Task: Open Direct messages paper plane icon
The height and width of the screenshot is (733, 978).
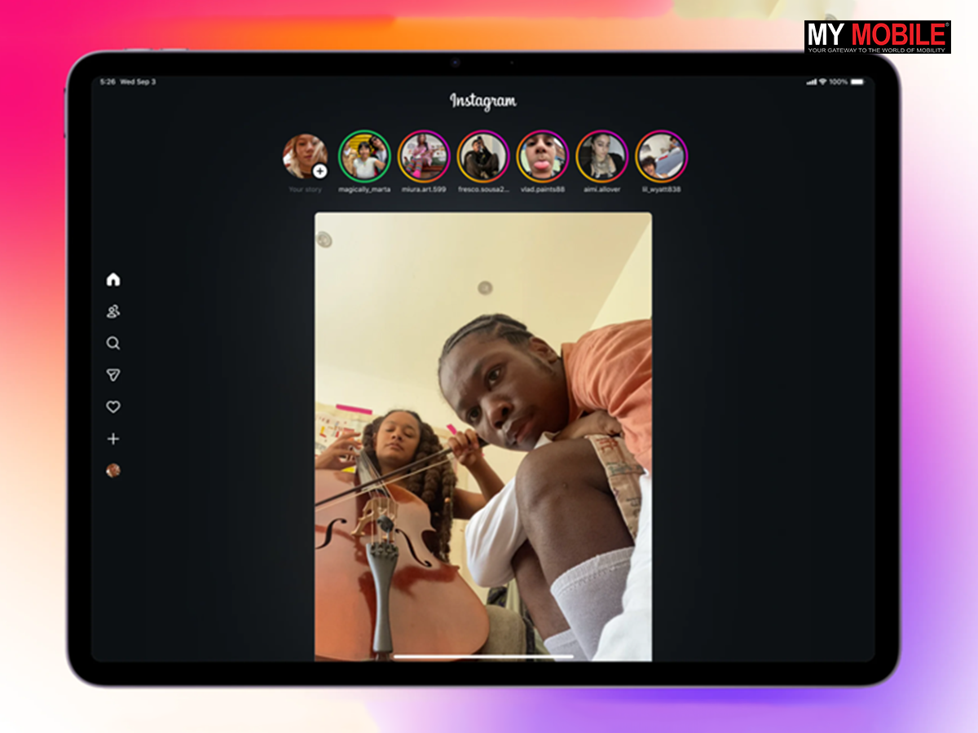Action: click(x=113, y=375)
